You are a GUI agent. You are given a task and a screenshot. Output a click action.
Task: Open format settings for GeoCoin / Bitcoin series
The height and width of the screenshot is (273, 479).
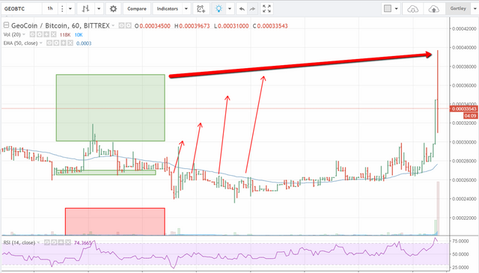129,26
